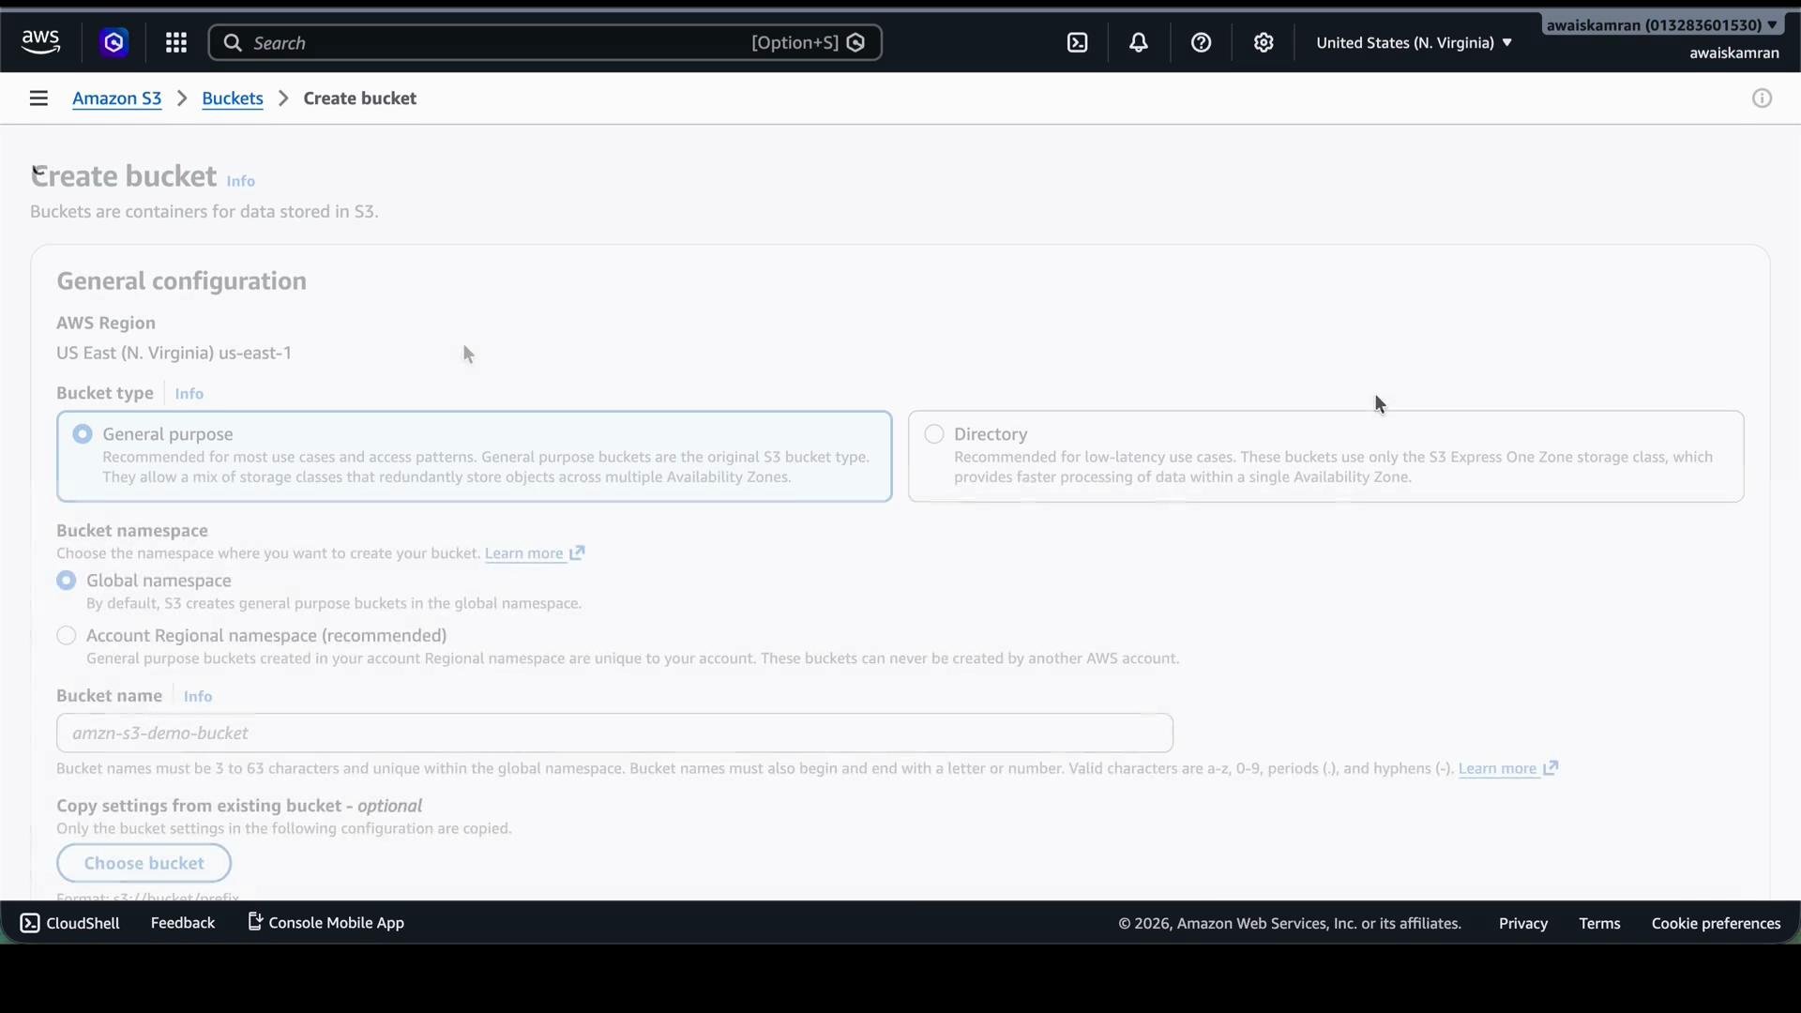The width and height of the screenshot is (1801, 1013).
Task: Open the purple Amazon Q icon
Action: tap(114, 42)
